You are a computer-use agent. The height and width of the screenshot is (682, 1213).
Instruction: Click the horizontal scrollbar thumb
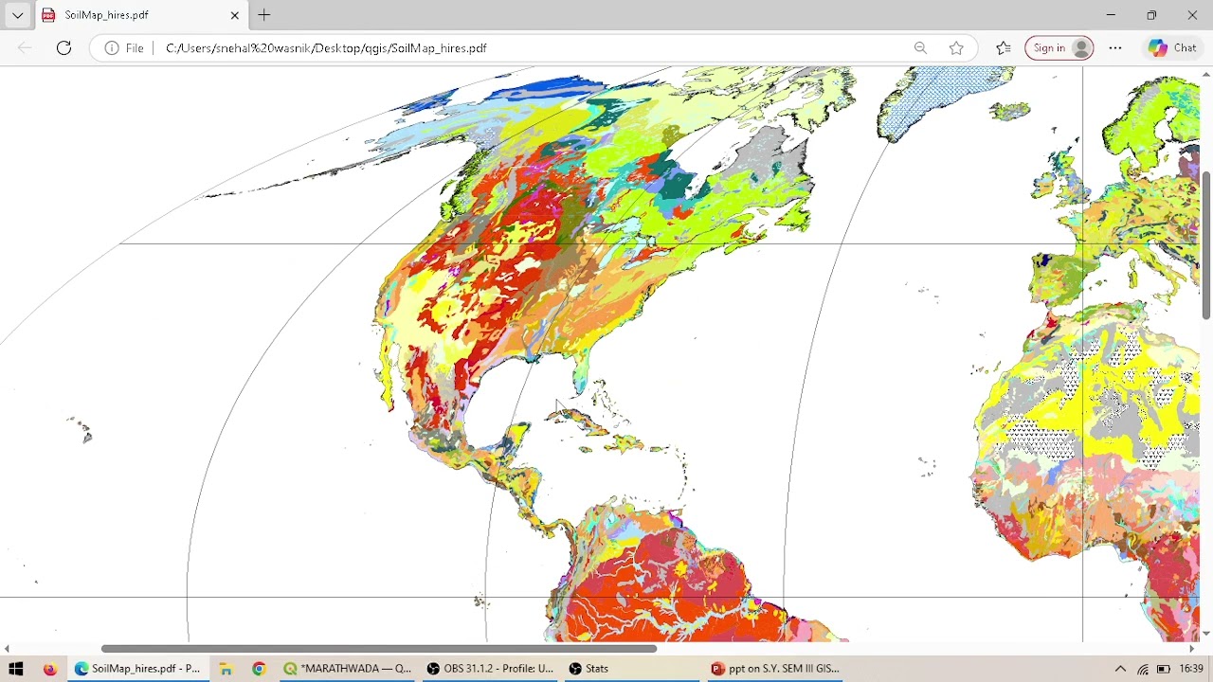click(379, 649)
